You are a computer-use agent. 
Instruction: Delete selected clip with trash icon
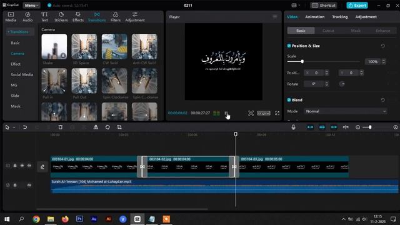tap(61, 127)
